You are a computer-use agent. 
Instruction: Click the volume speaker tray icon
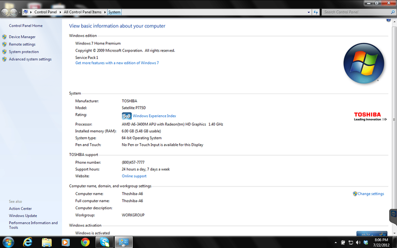[358, 242]
